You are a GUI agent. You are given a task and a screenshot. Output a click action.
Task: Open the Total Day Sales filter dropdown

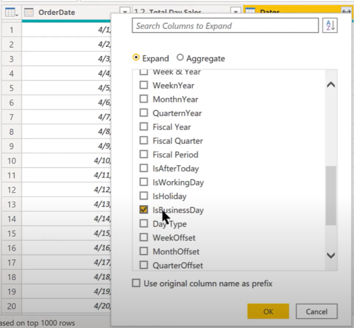235,11
